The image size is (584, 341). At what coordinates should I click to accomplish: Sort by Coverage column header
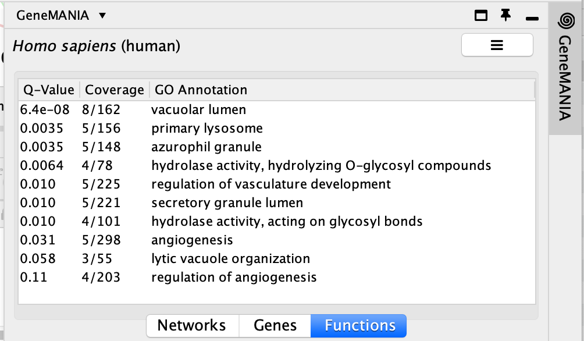[114, 90]
